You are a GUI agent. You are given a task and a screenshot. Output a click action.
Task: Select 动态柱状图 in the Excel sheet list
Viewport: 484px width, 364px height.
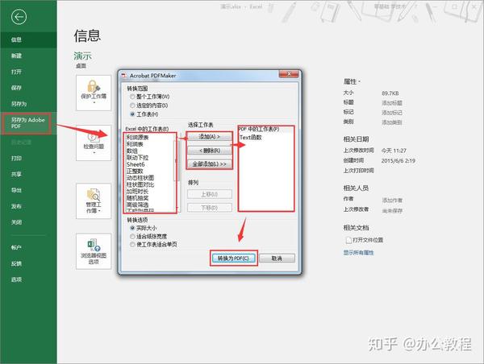point(140,178)
